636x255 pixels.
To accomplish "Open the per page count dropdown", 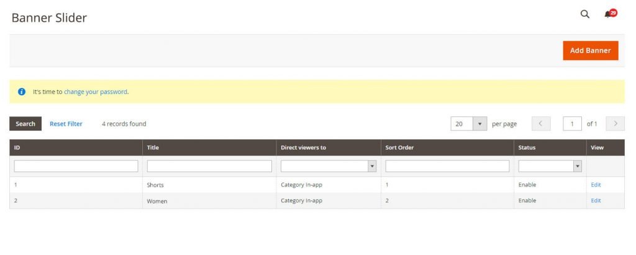I will (x=468, y=124).
